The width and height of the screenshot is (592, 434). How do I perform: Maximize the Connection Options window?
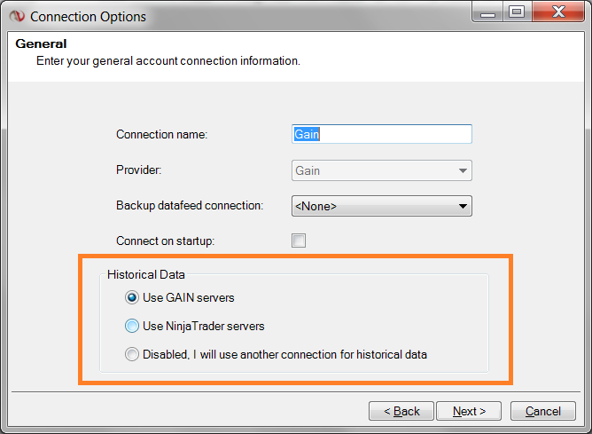(x=517, y=12)
